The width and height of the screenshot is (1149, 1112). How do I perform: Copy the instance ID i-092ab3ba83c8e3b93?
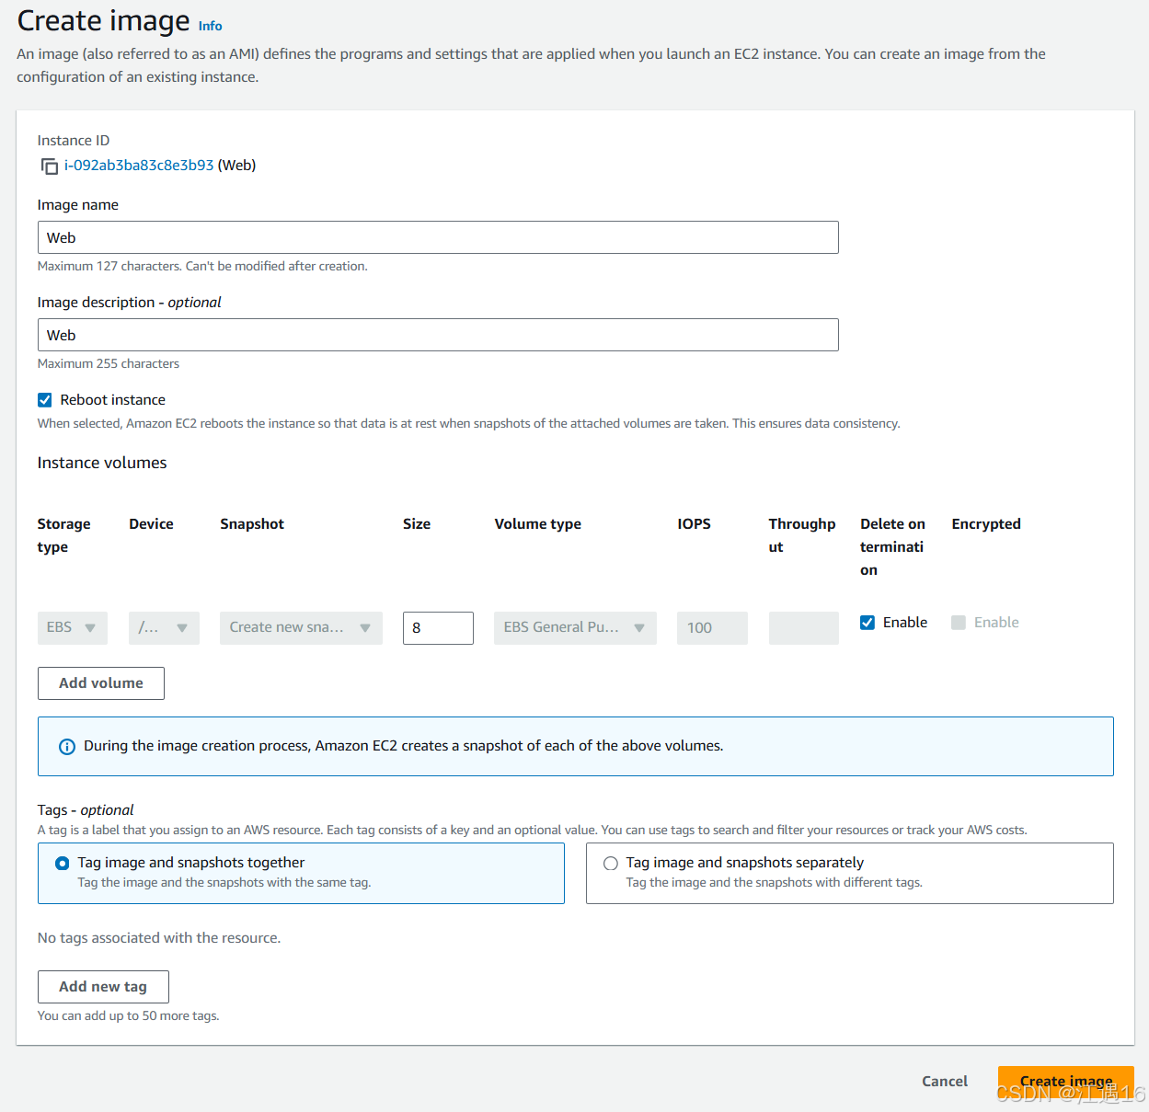point(49,166)
